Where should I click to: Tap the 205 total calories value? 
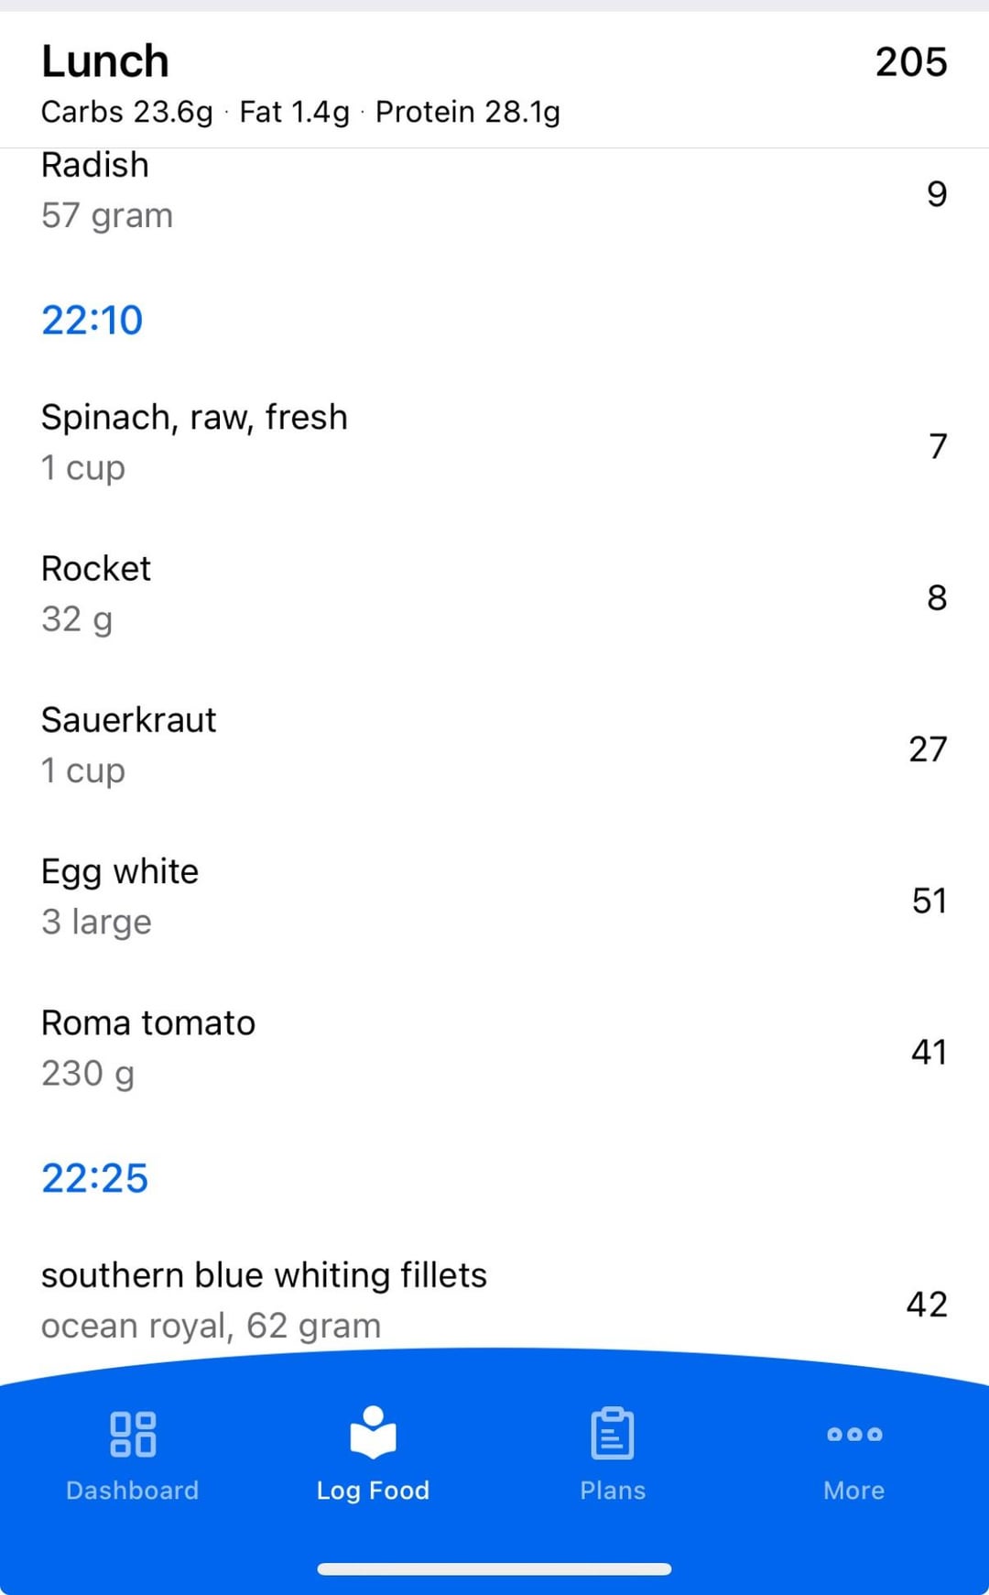pyautogui.click(x=910, y=62)
